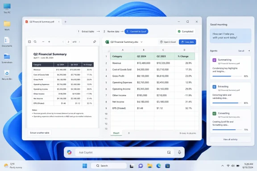The width and height of the screenshot is (257, 171).
Task: Select the Screenshots folder on desktop
Action: tap(7, 58)
